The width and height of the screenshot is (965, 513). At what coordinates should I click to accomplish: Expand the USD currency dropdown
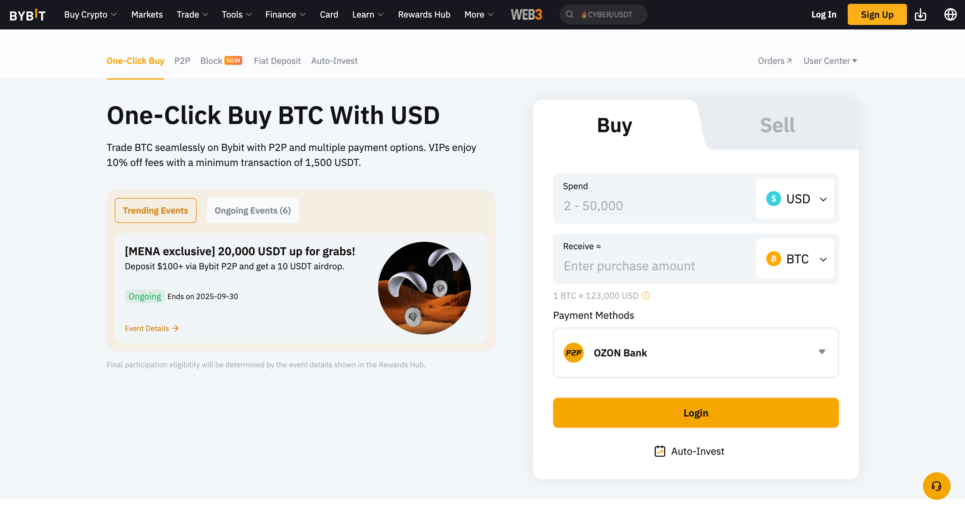pos(796,199)
